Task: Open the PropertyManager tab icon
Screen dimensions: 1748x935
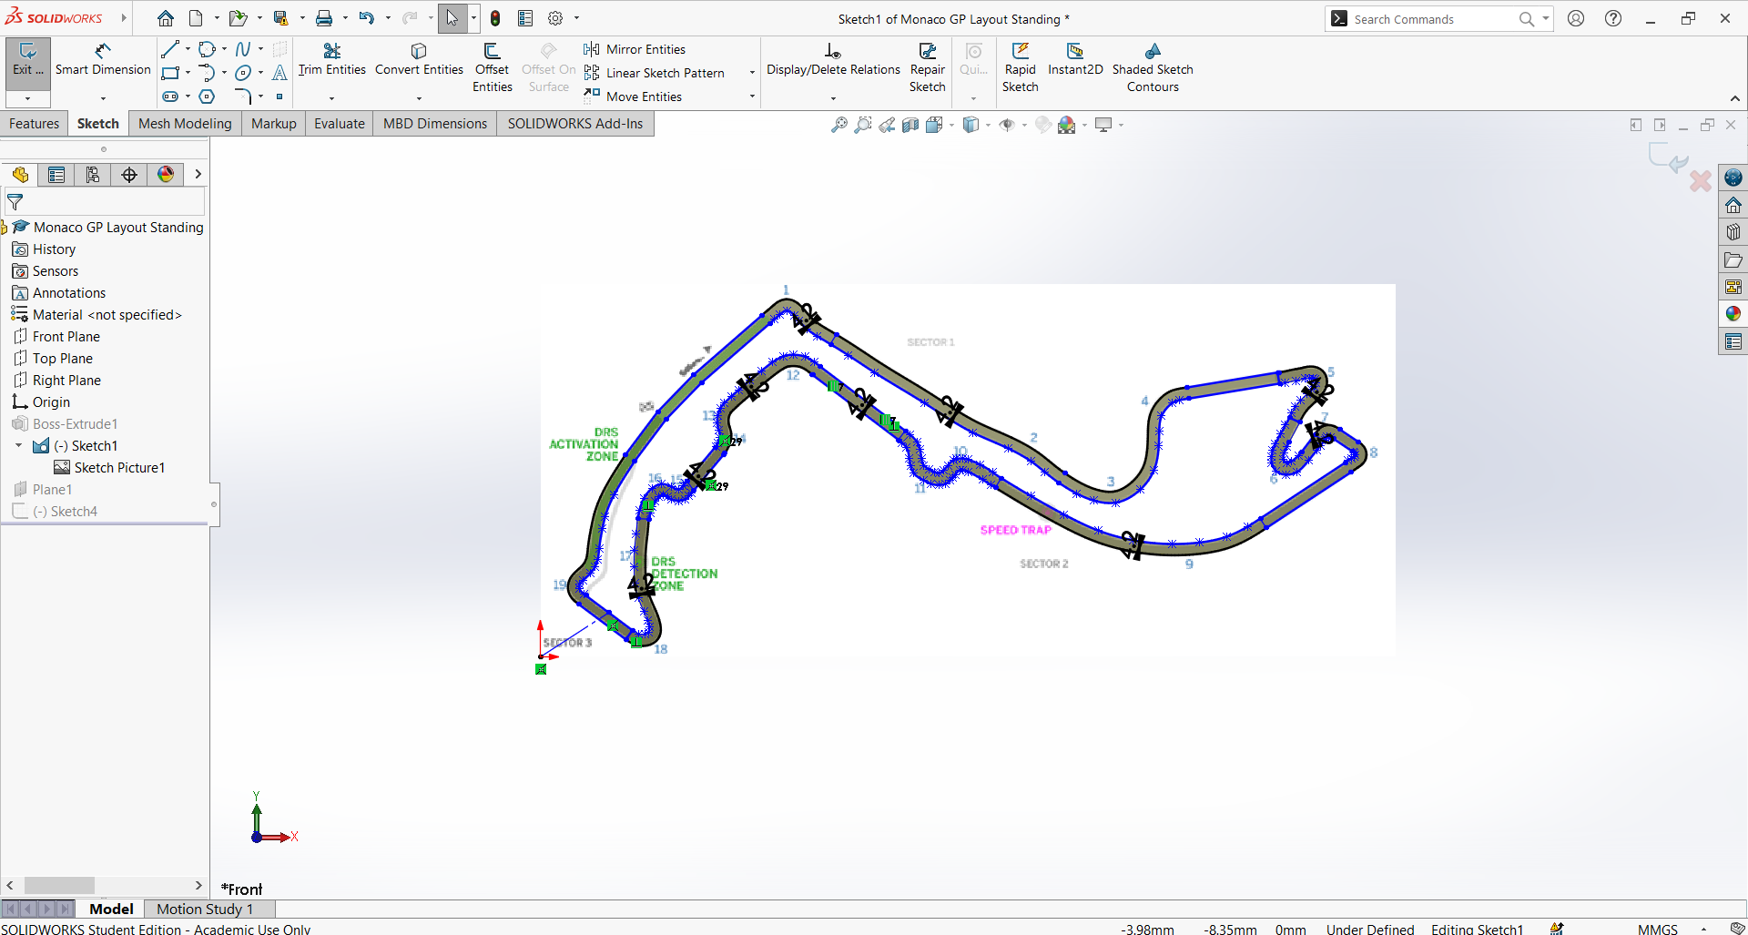Action: click(x=56, y=175)
